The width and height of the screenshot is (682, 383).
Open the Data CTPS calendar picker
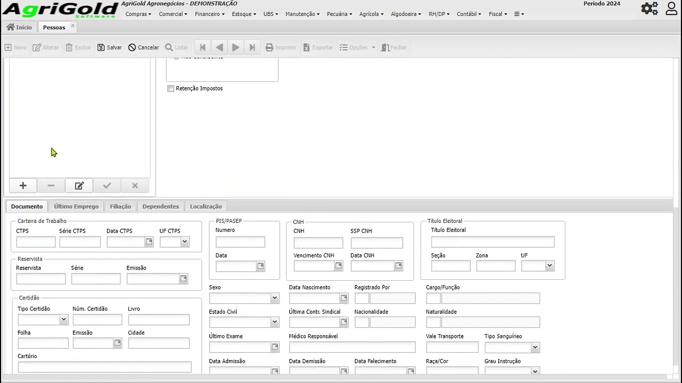pyautogui.click(x=149, y=242)
